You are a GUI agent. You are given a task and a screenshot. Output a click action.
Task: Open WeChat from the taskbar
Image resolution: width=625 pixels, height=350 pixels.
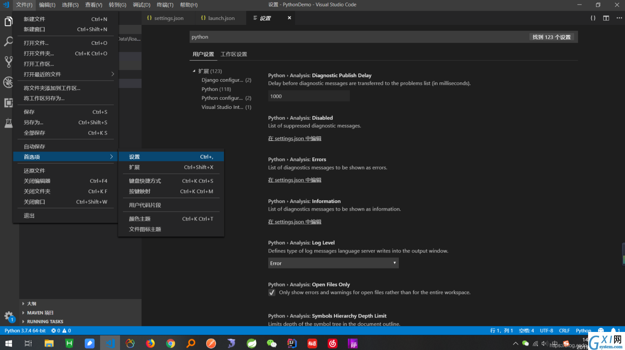click(272, 343)
